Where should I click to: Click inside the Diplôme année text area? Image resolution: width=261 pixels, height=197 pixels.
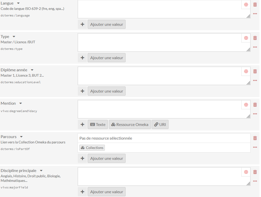159,76
